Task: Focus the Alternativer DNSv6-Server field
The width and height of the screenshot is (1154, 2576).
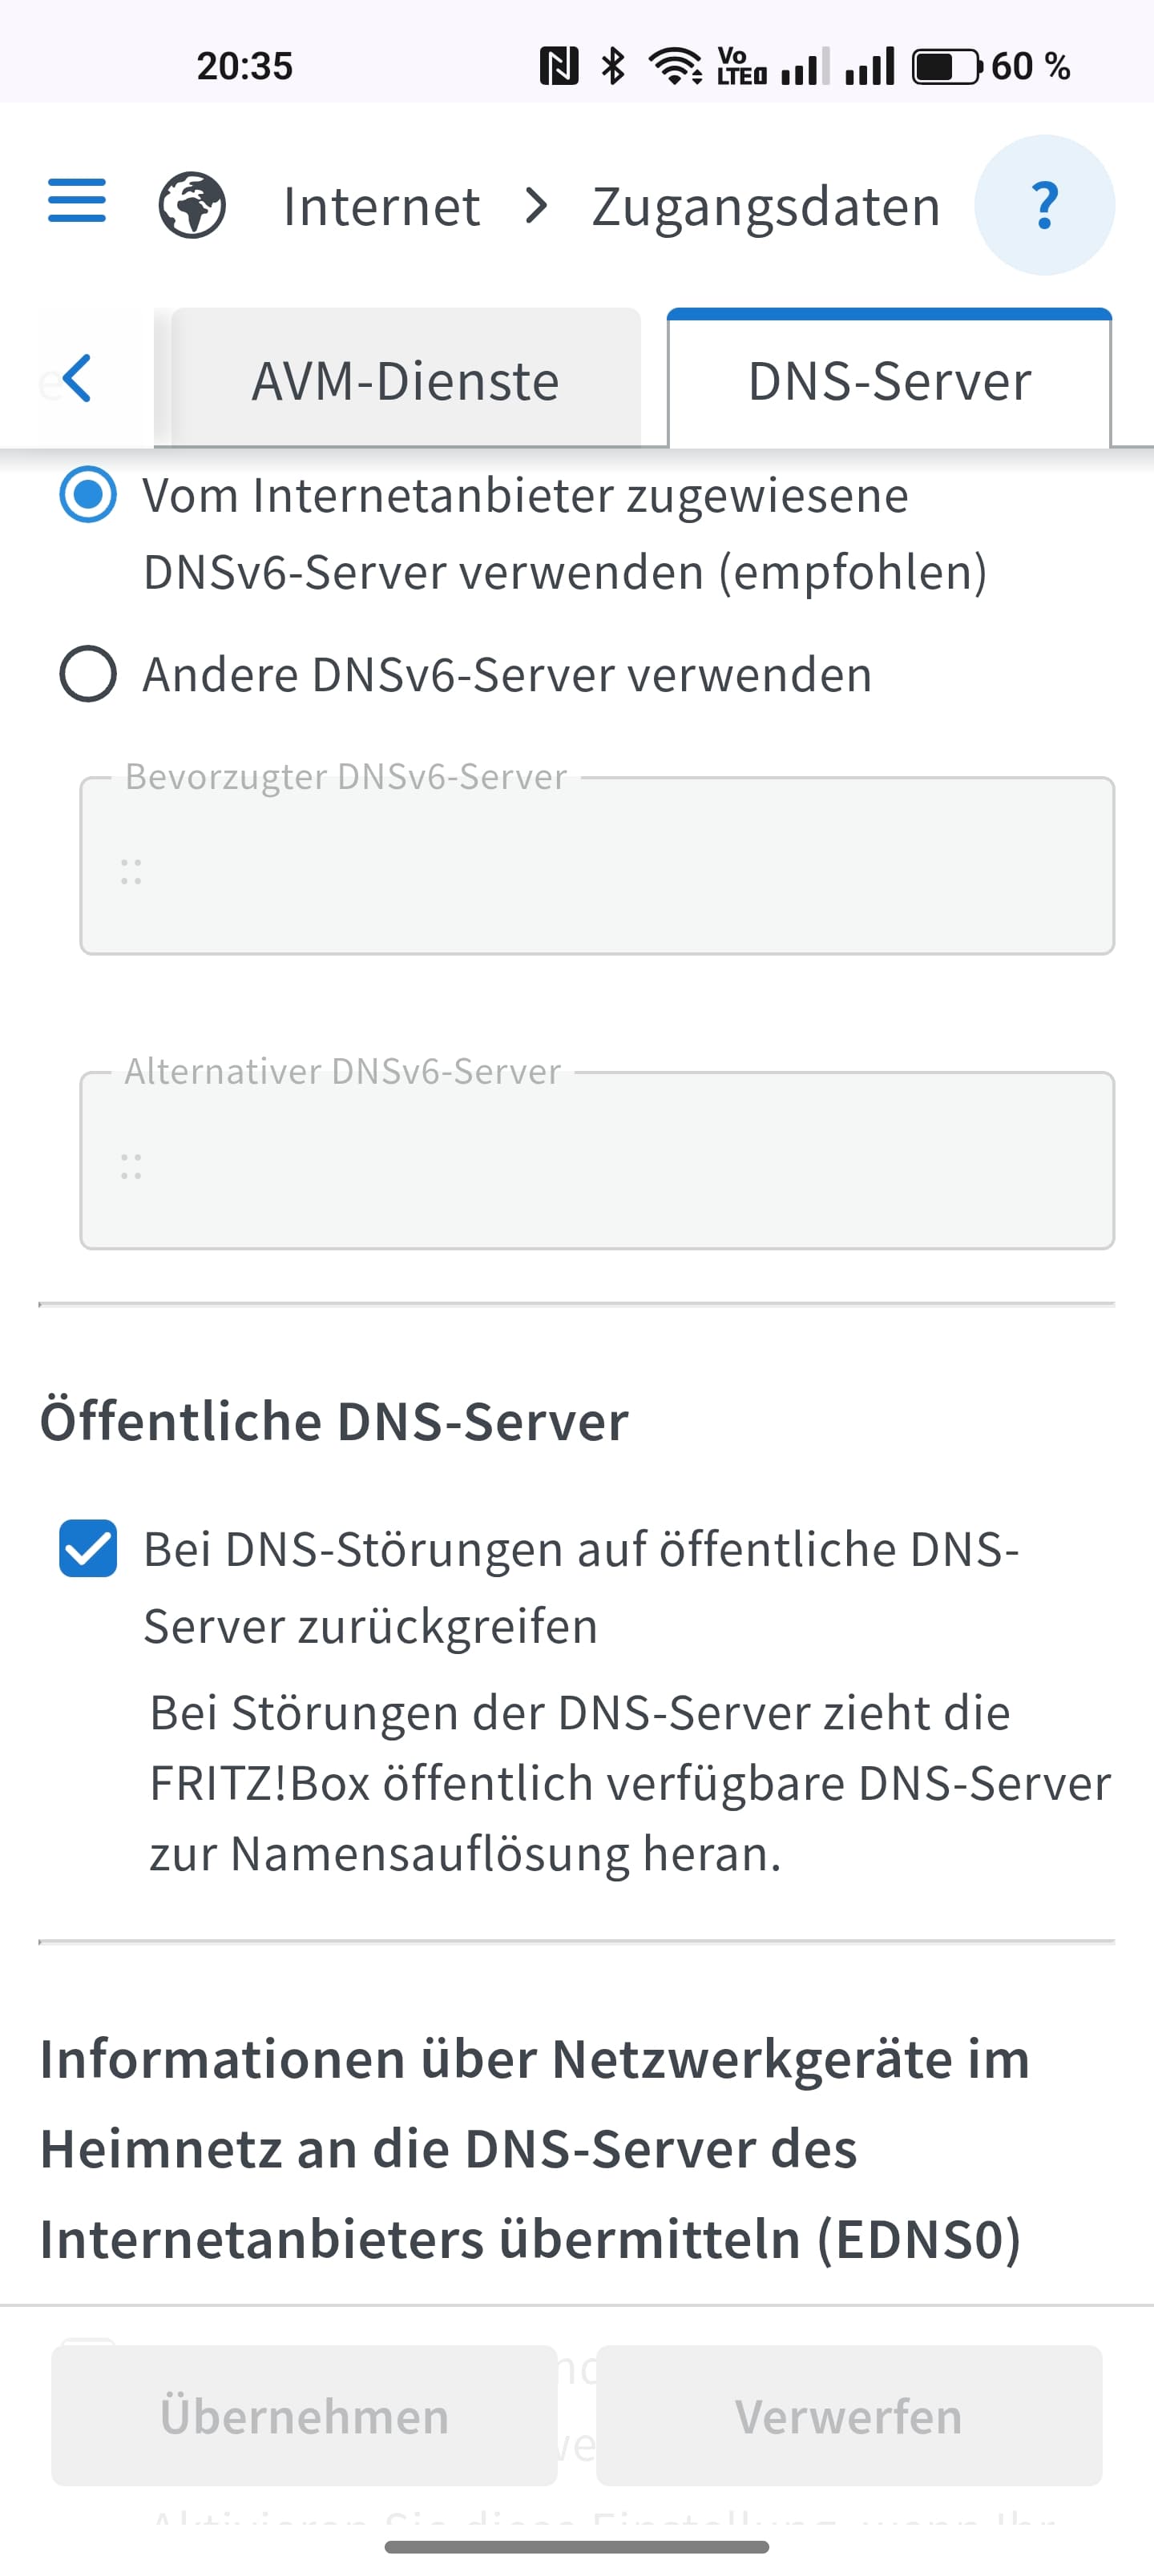Action: [x=596, y=1161]
